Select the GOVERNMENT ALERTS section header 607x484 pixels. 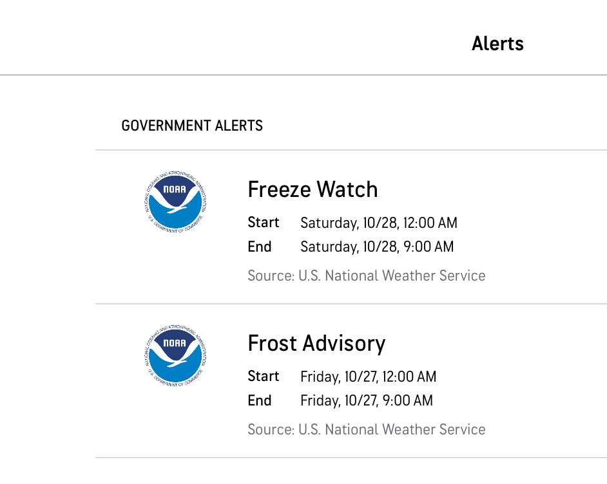192,126
